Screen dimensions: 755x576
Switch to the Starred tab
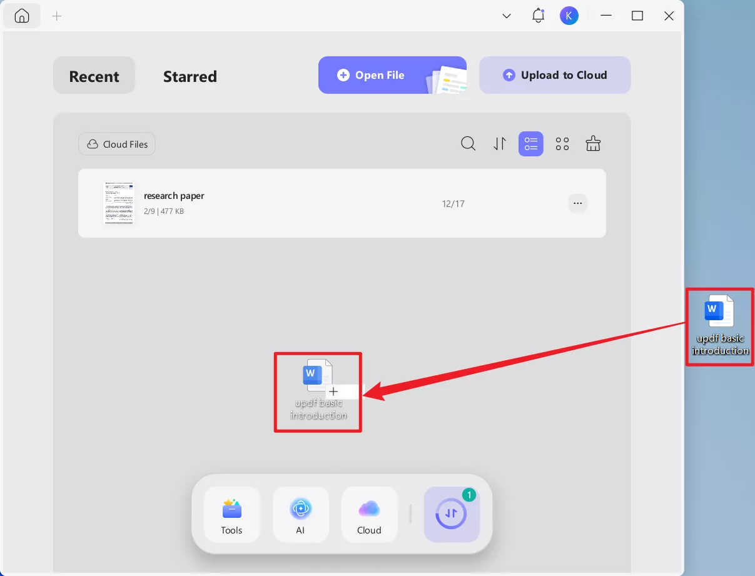(190, 76)
